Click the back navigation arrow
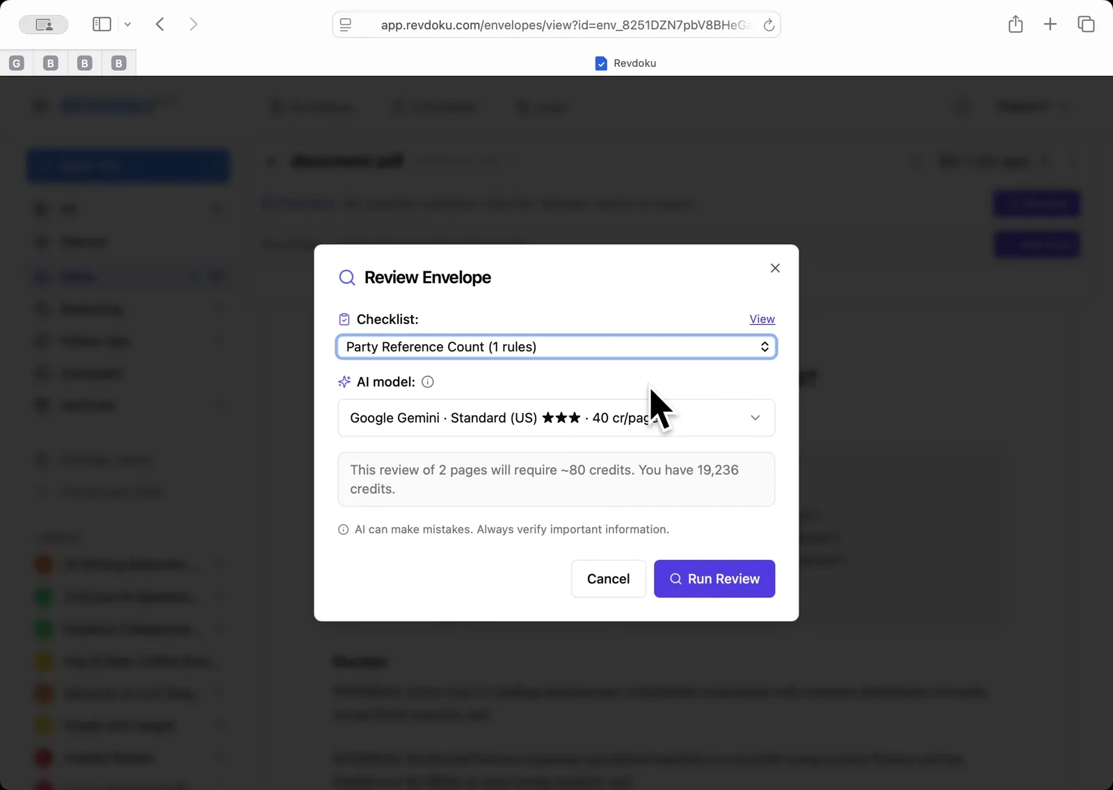Screen dimensions: 1113x790 (160, 24)
